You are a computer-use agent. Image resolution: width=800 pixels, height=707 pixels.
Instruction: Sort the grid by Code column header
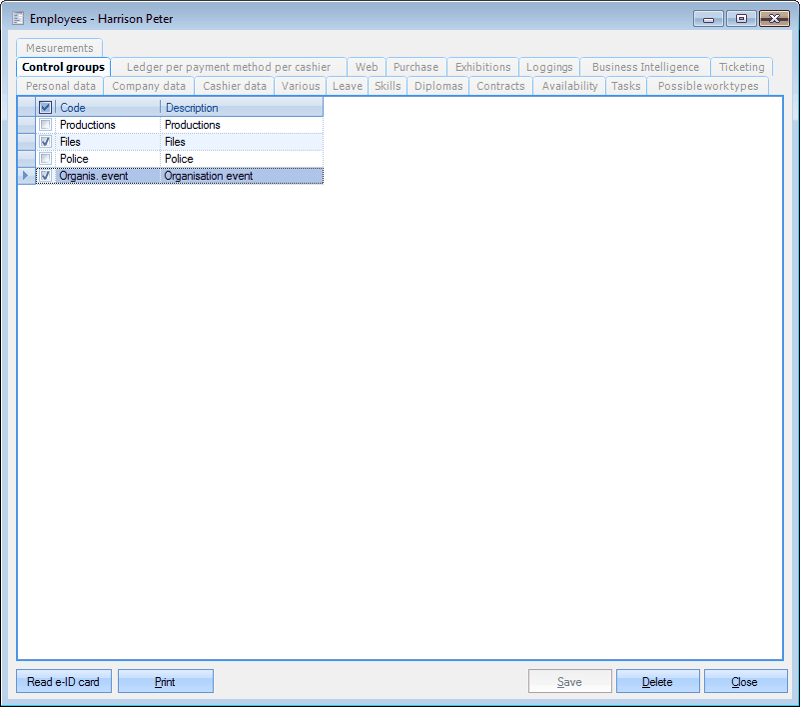[x=108, y=108]
